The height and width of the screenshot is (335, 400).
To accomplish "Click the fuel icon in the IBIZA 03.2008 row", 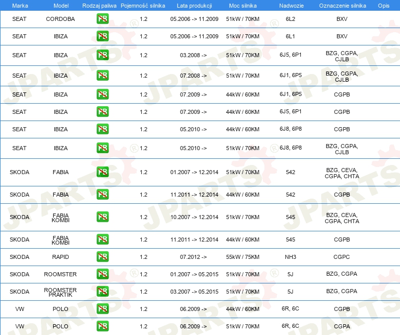I will click(x=102, y=55).
